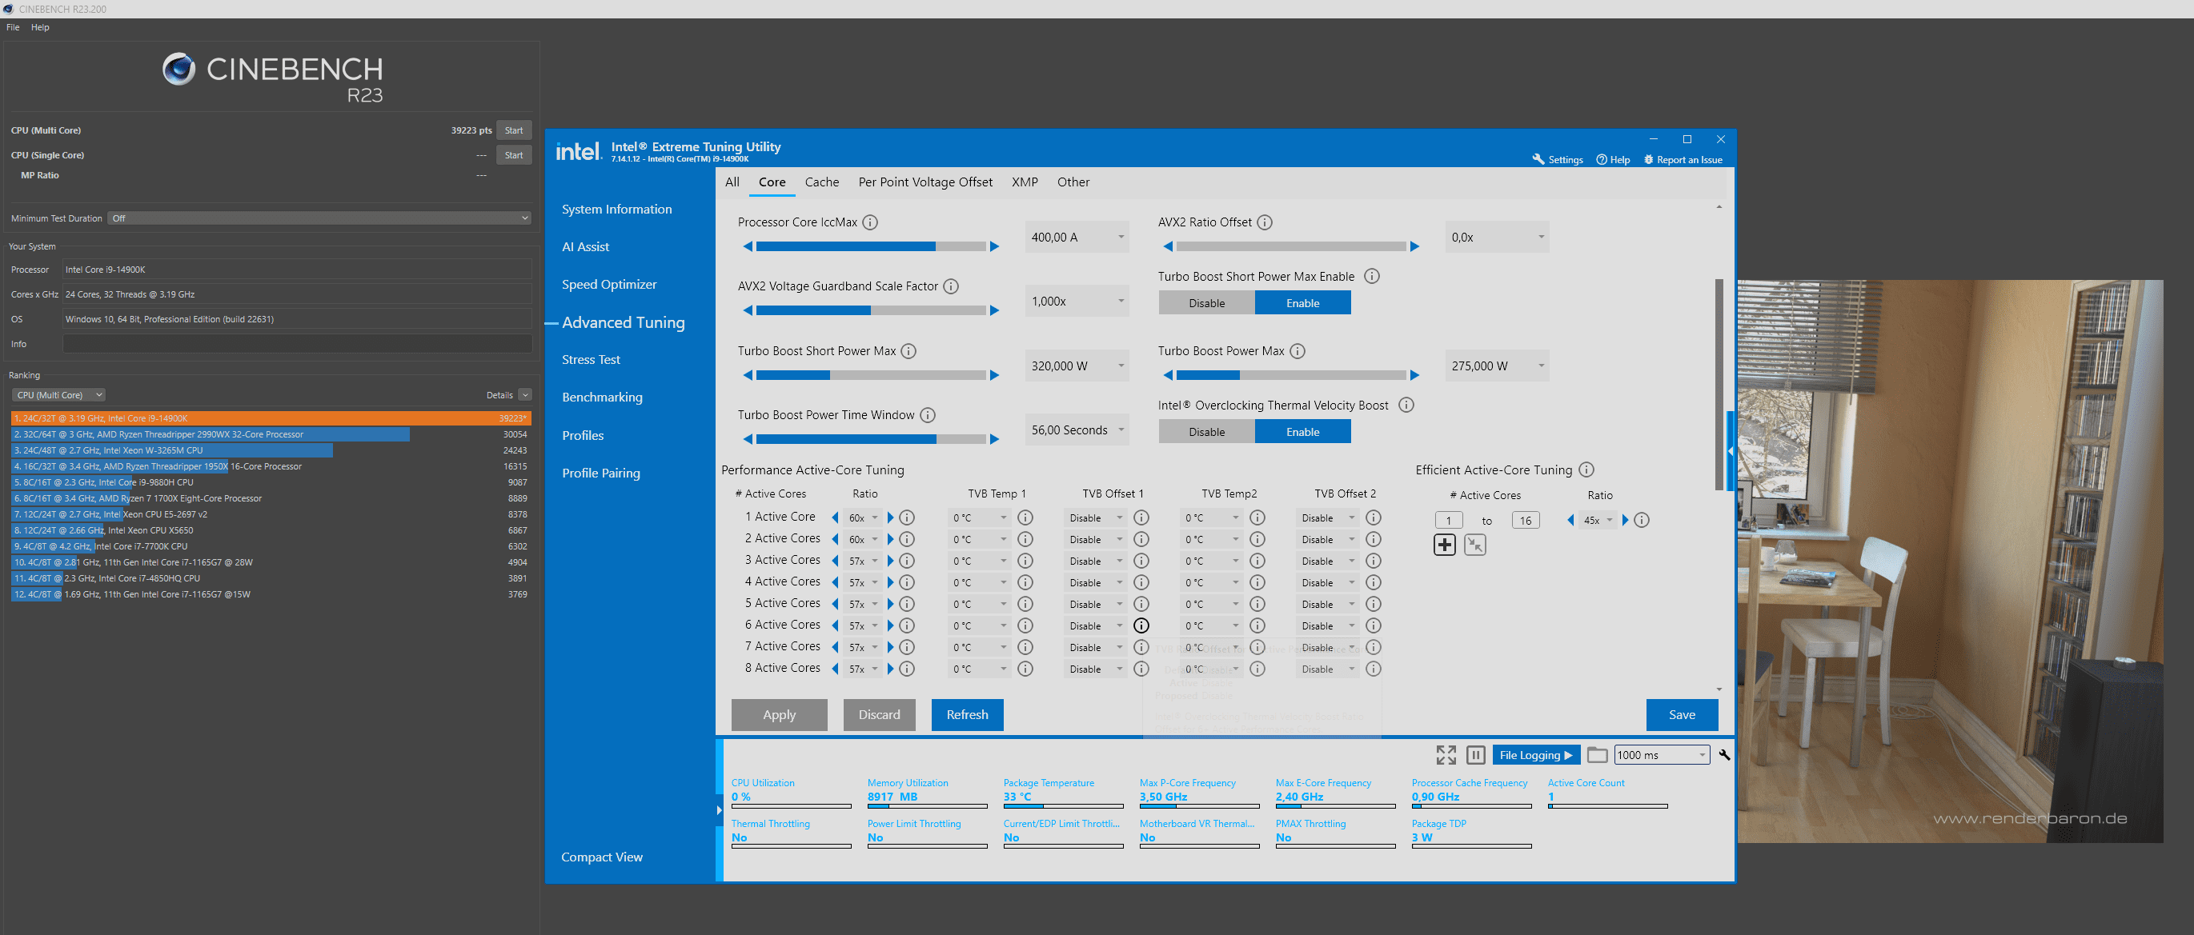
Task: Click info icon next to AVX2 Ratio Offset
Action: pyautogui.click(x=1265, y=222)
